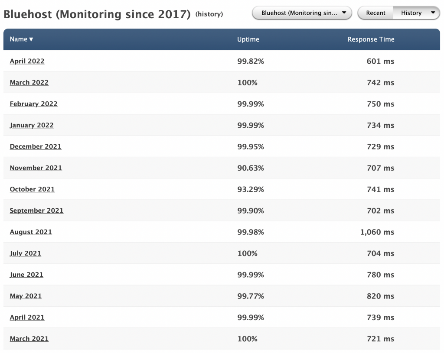The width and height of the screenshot is (444, 353).
Task: Click the 601 ms response time
Action: (380, 61)
